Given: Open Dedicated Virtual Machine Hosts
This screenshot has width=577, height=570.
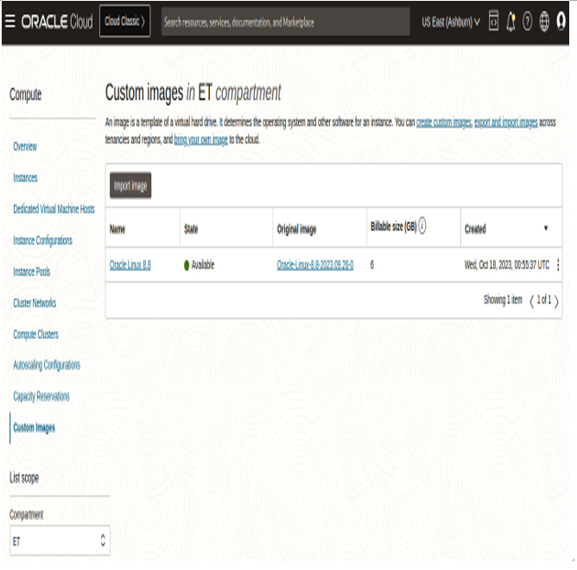Looking at the screenshot, I should pyautogui.click(x=54, y=209).
